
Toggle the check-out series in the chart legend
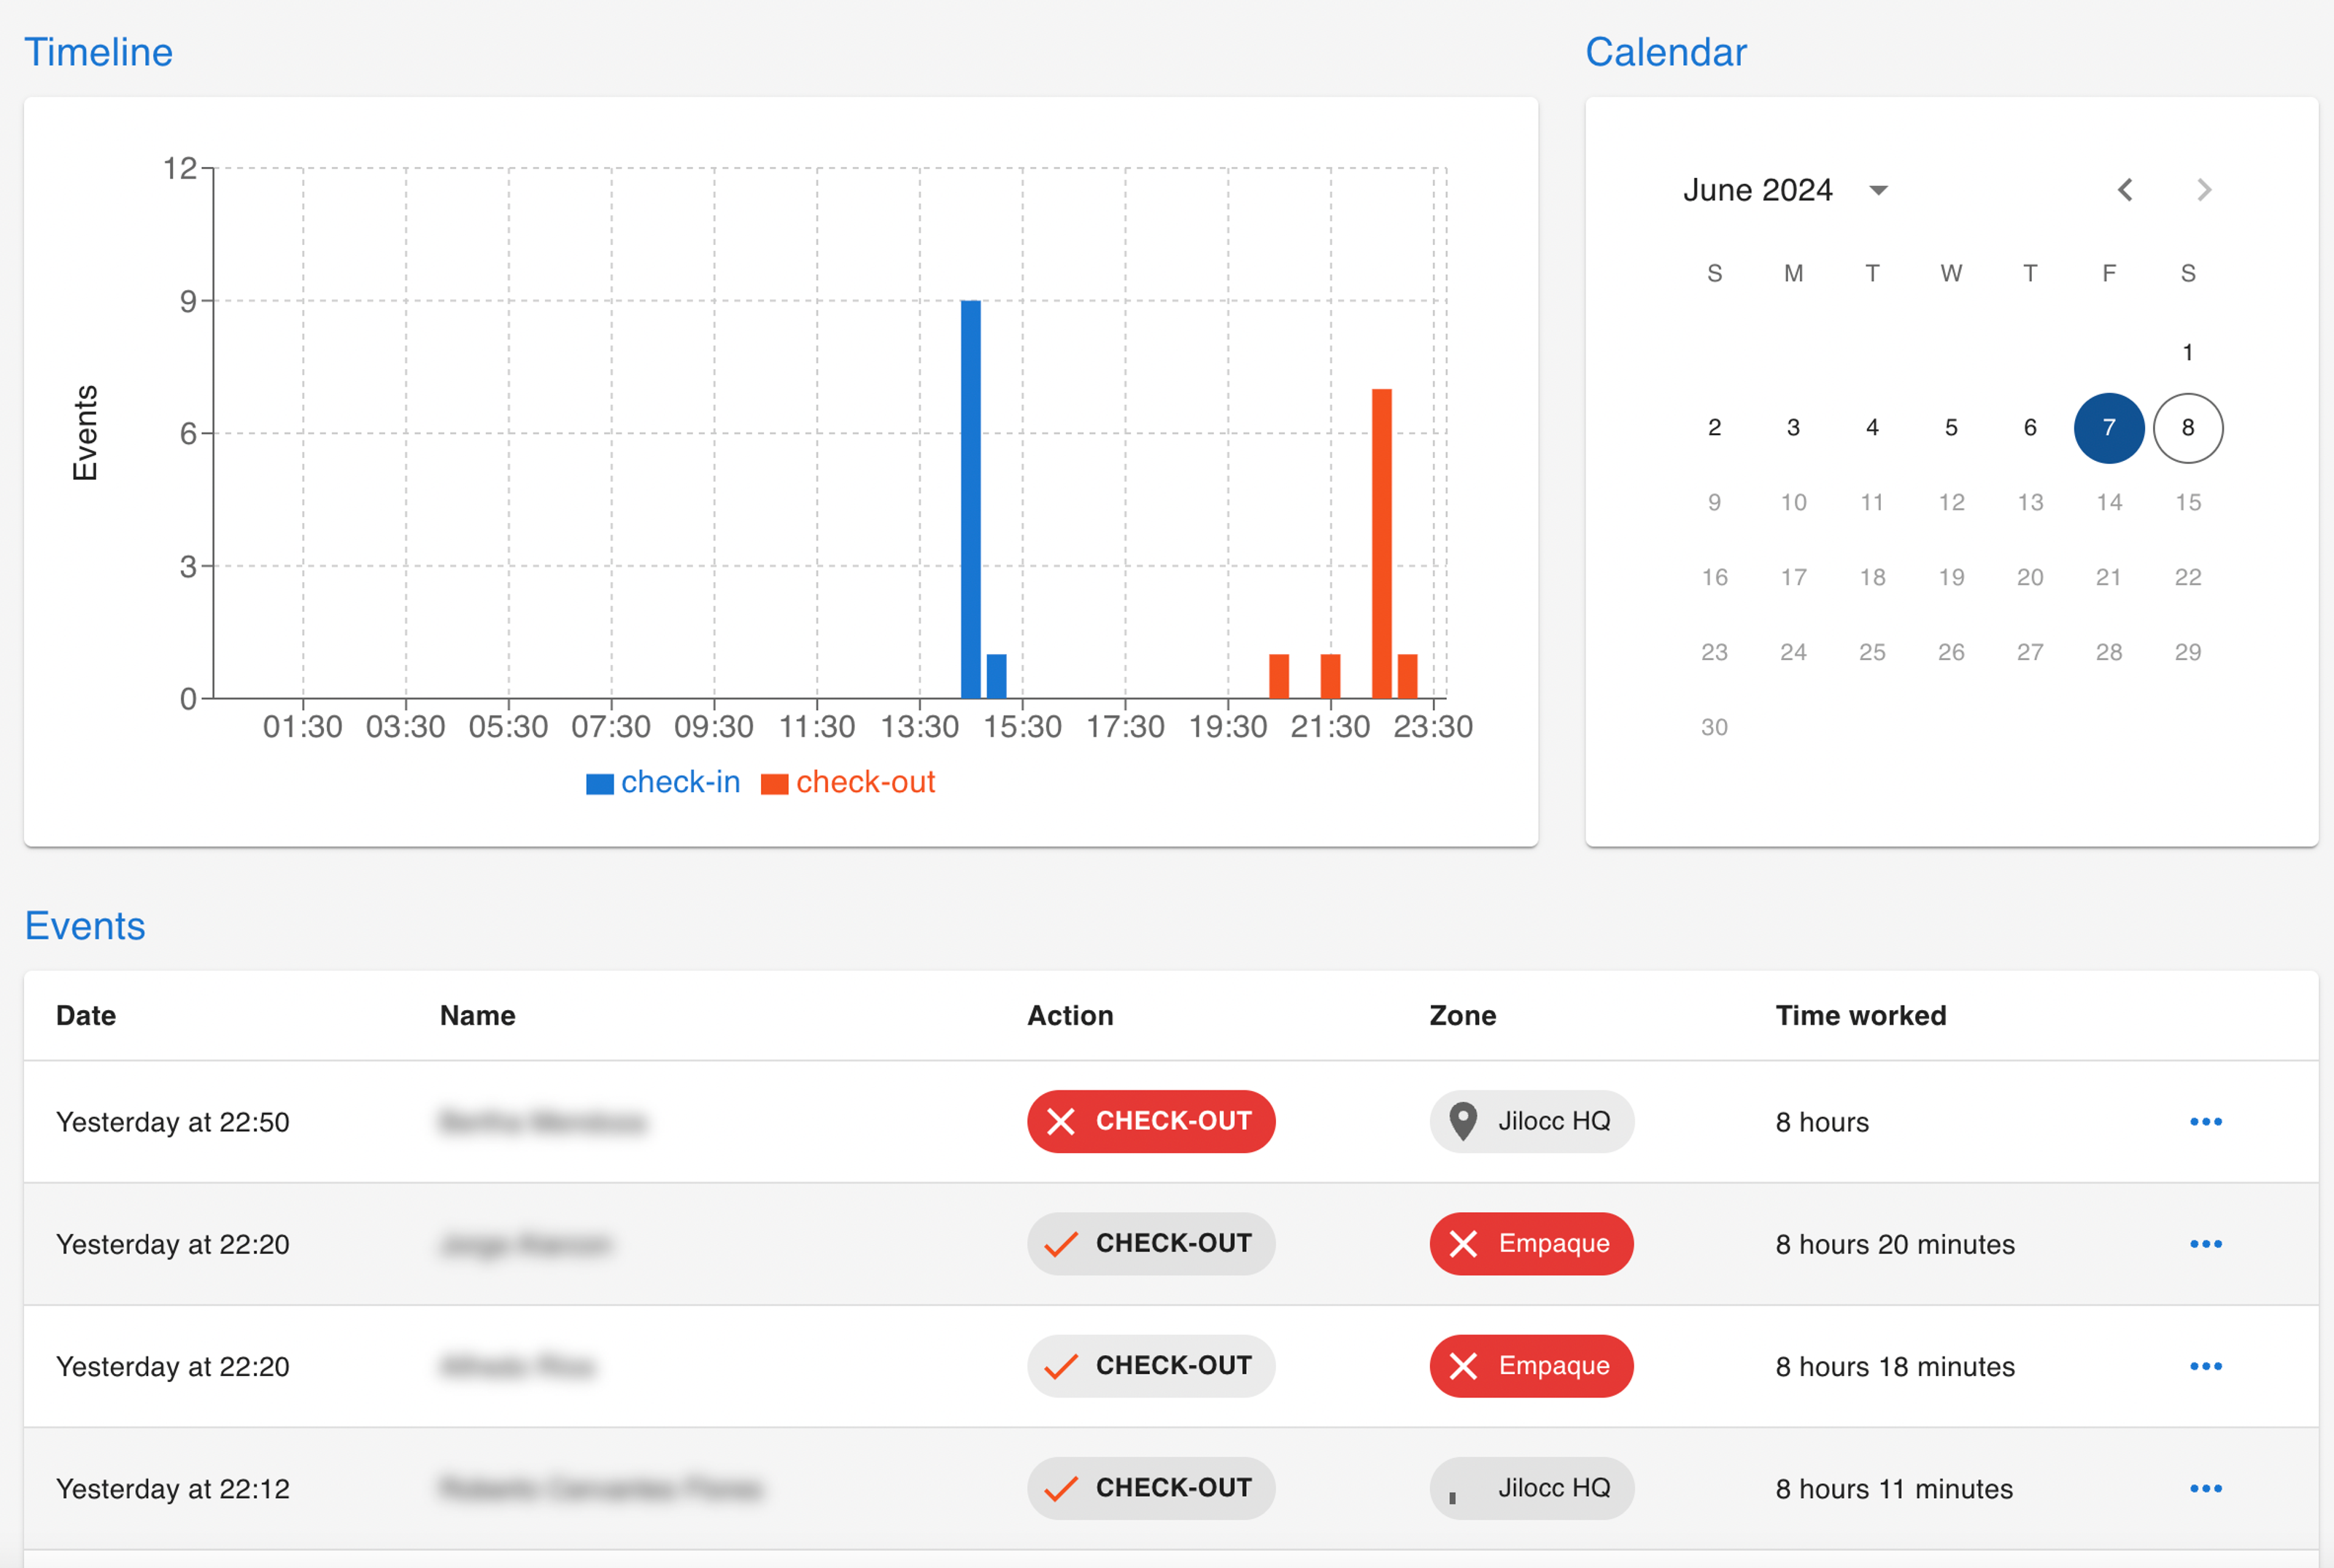849,782
